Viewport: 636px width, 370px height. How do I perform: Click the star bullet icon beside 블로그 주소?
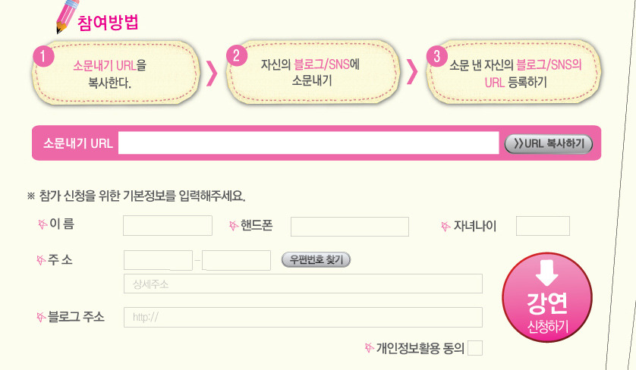(41, 317)
